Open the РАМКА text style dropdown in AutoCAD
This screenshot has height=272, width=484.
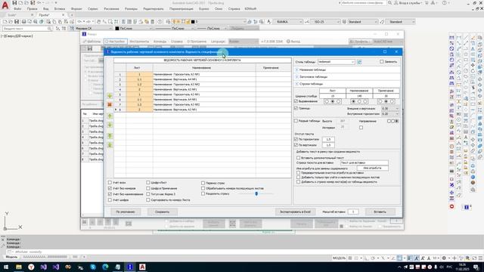pyautogui.click(x=289, y=22)
